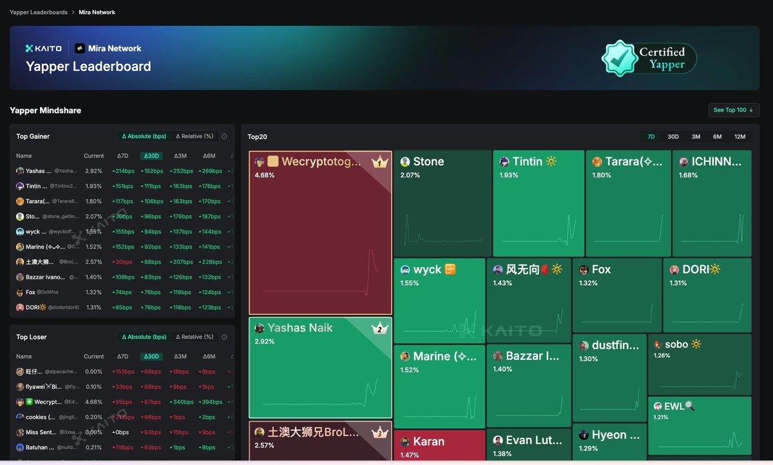Sort Top Gainer by Current column

(94, 156)
